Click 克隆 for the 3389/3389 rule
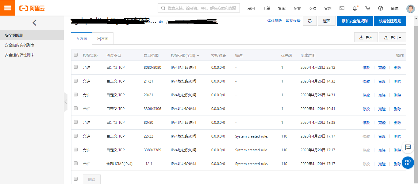Image resolution: width=418 pixels, height=184 pixels. pos(382,150)
